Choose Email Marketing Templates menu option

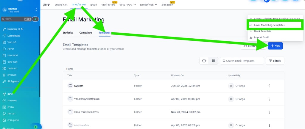[275, 25]
